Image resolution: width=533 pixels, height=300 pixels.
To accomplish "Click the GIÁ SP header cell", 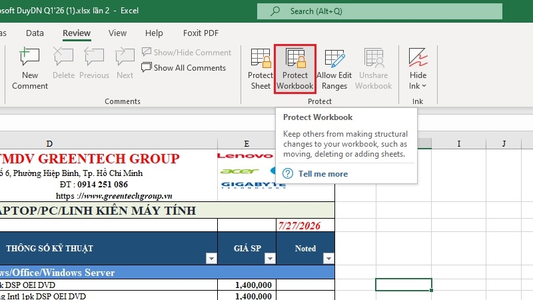I will click(247, 248).
